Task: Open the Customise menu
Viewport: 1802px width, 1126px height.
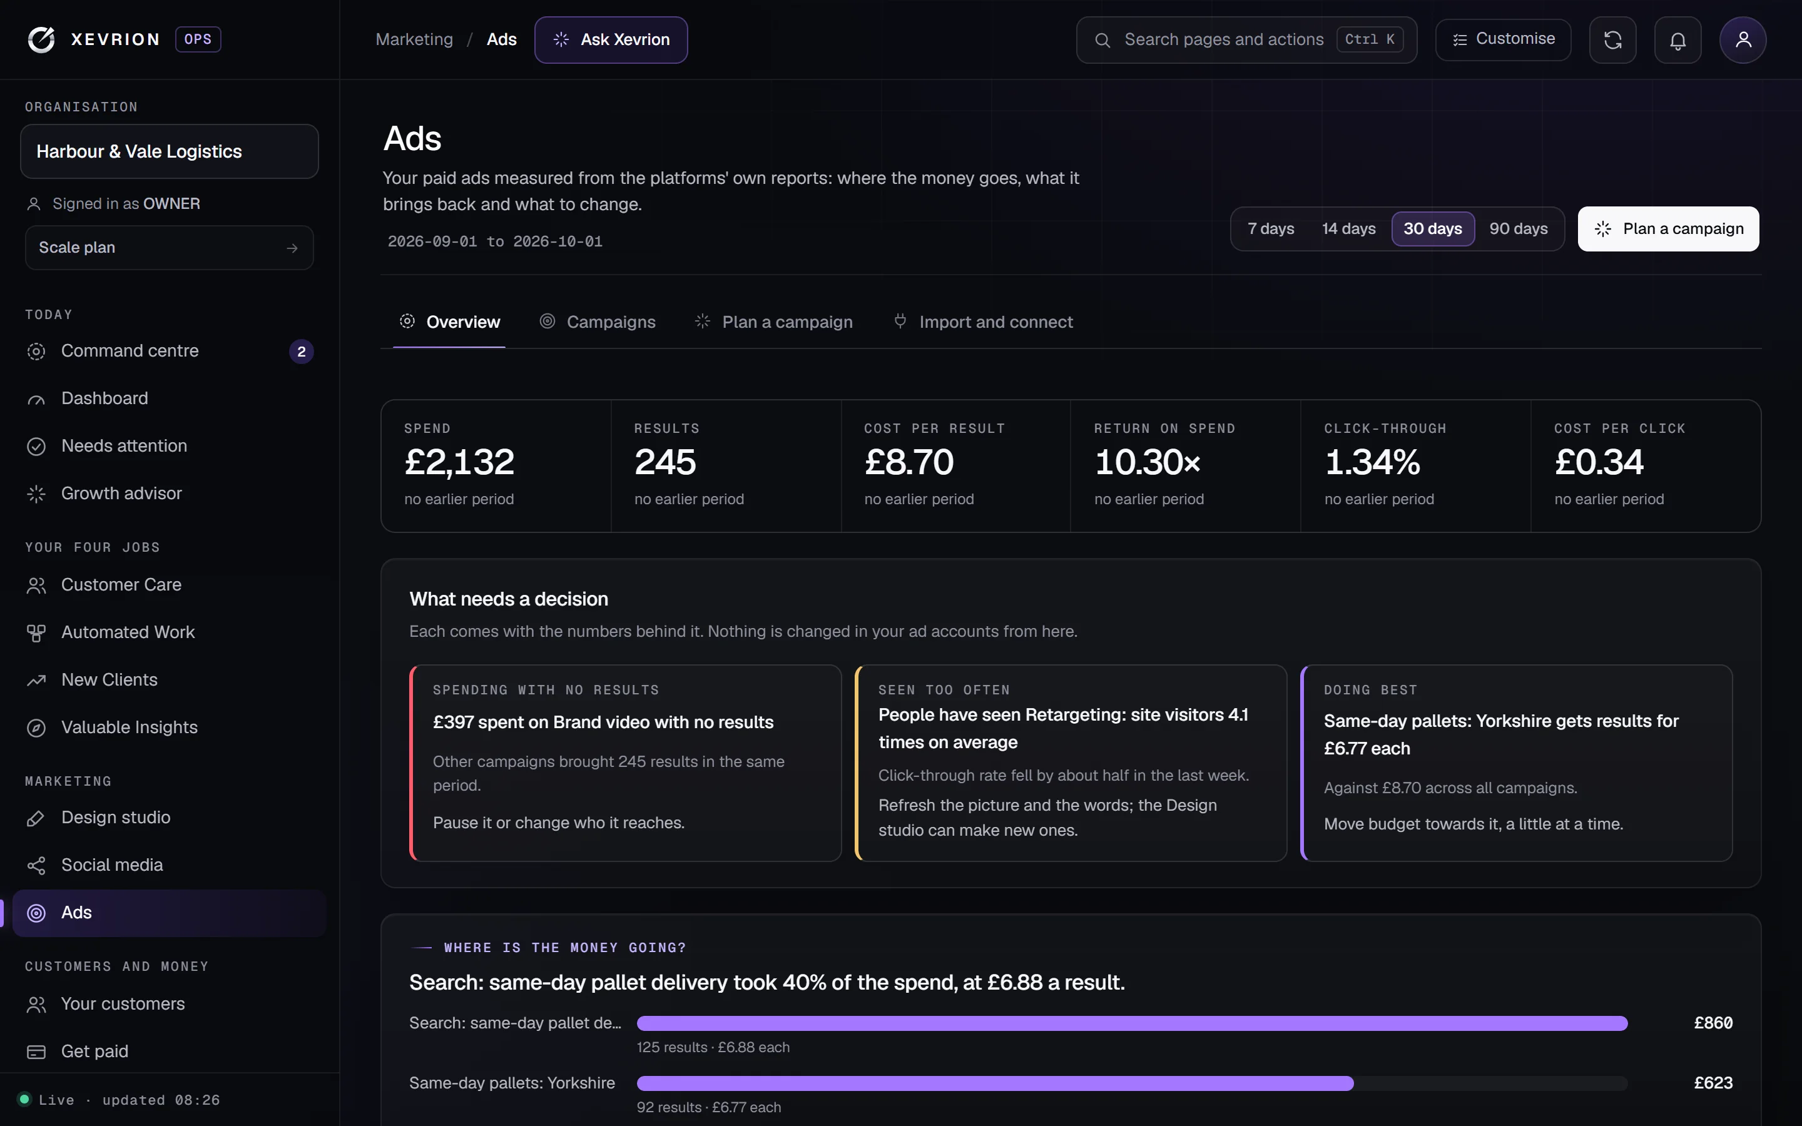Action: tap(1503, 39)
